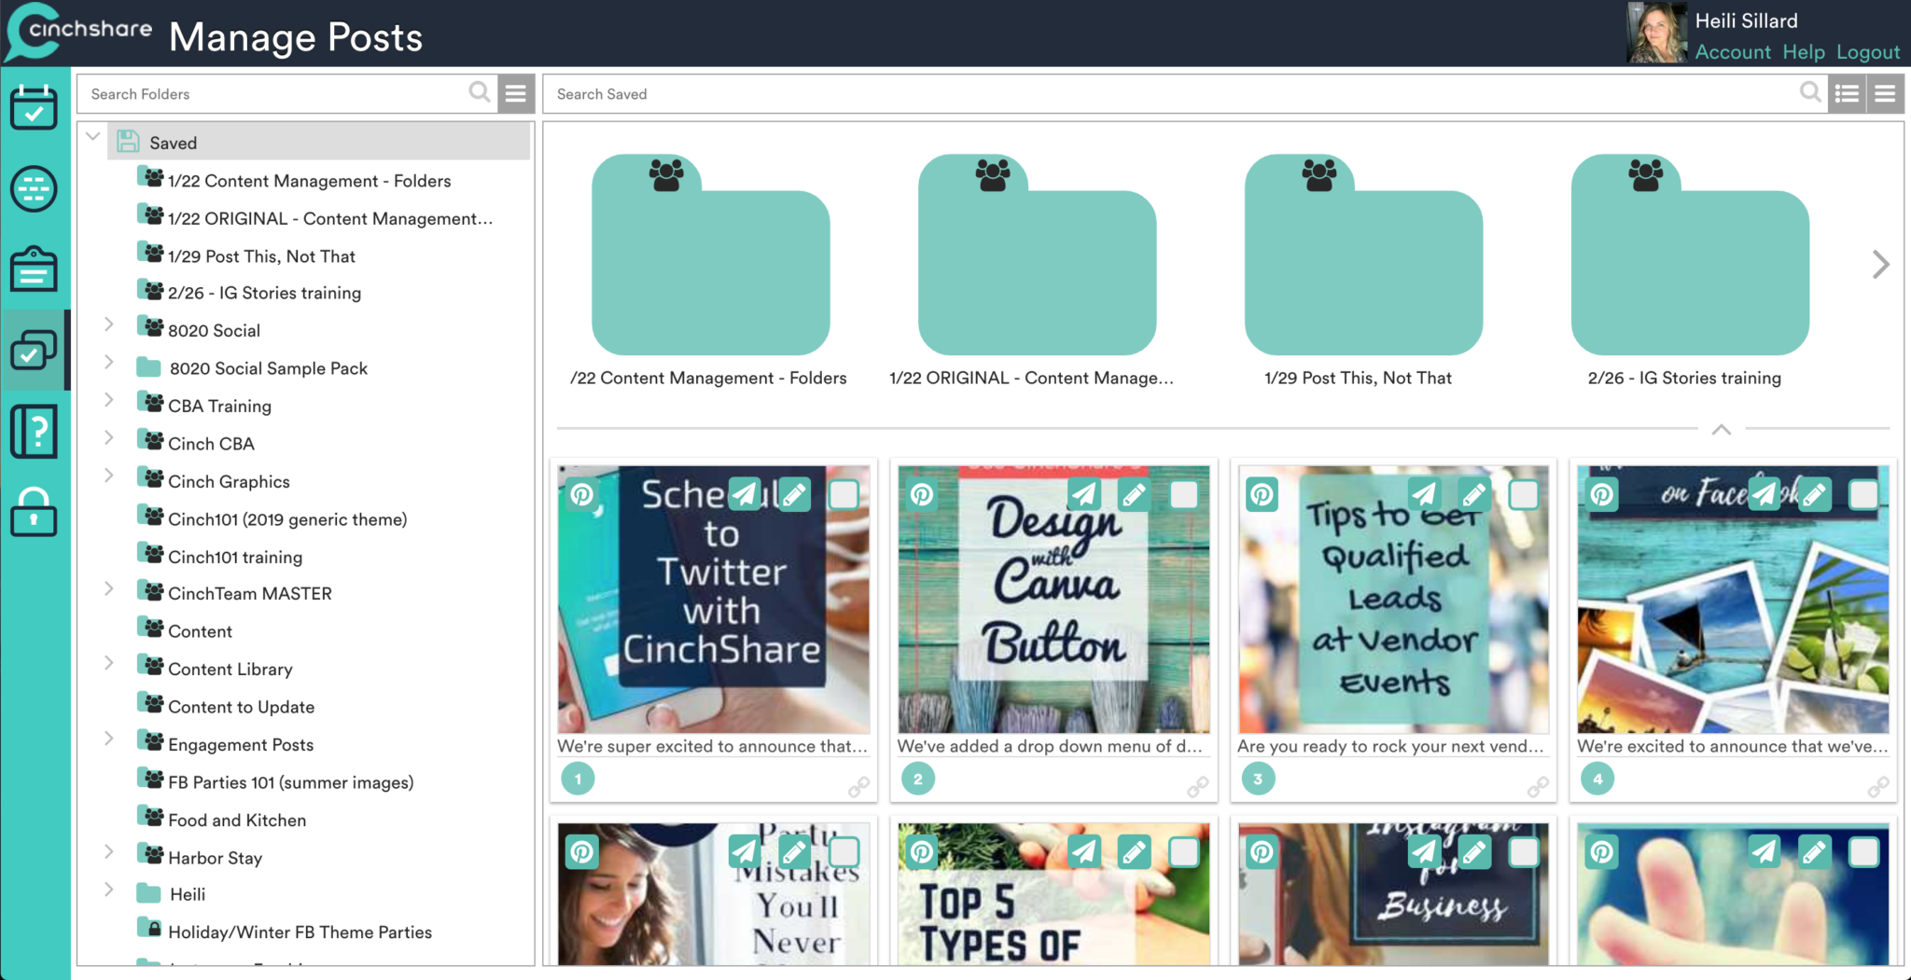Check the box on Qualified Leads post
This screenshot has height=980, width=1911.
tap(1523, 494)
